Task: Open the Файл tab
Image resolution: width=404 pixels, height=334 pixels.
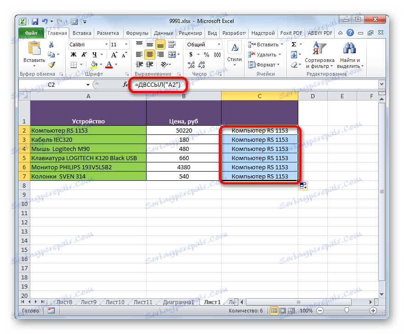Action: 31,33
